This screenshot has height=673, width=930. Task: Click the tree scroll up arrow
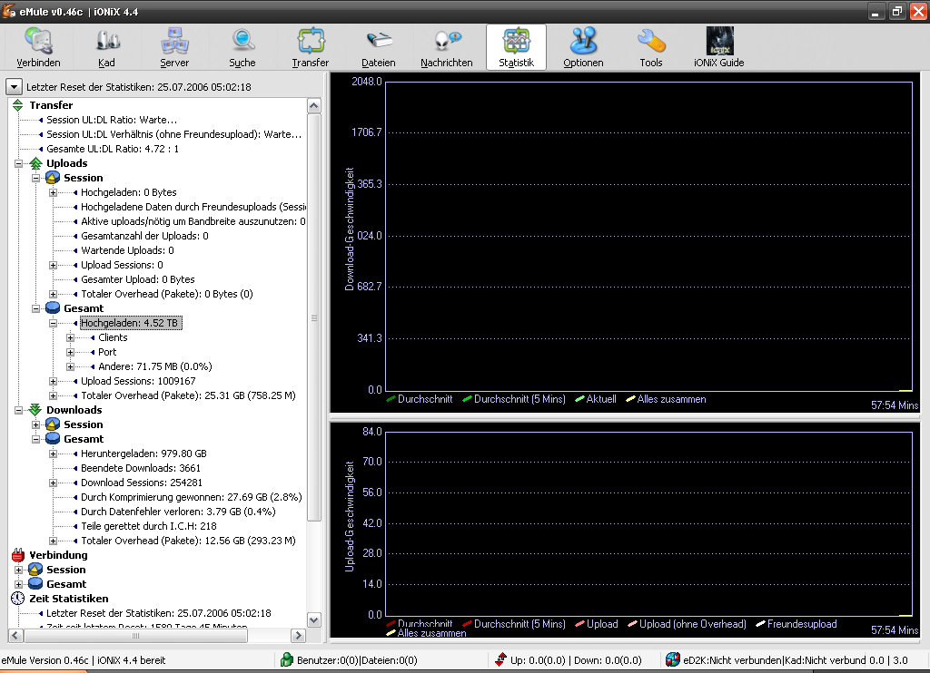pos(313,105)
